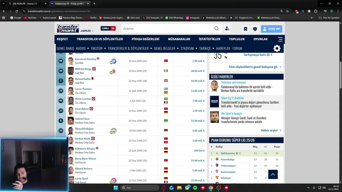
Task: Click the Transfermarkt logo
Action: 68,29
